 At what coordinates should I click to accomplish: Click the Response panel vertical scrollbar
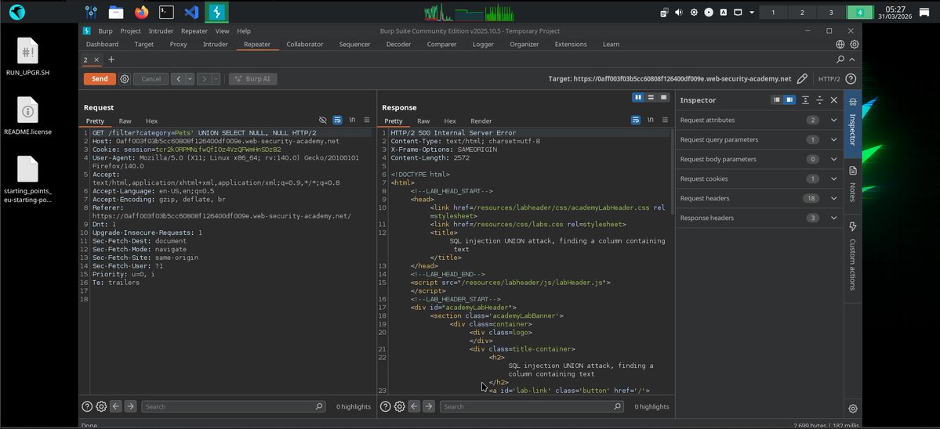point(673,171)
